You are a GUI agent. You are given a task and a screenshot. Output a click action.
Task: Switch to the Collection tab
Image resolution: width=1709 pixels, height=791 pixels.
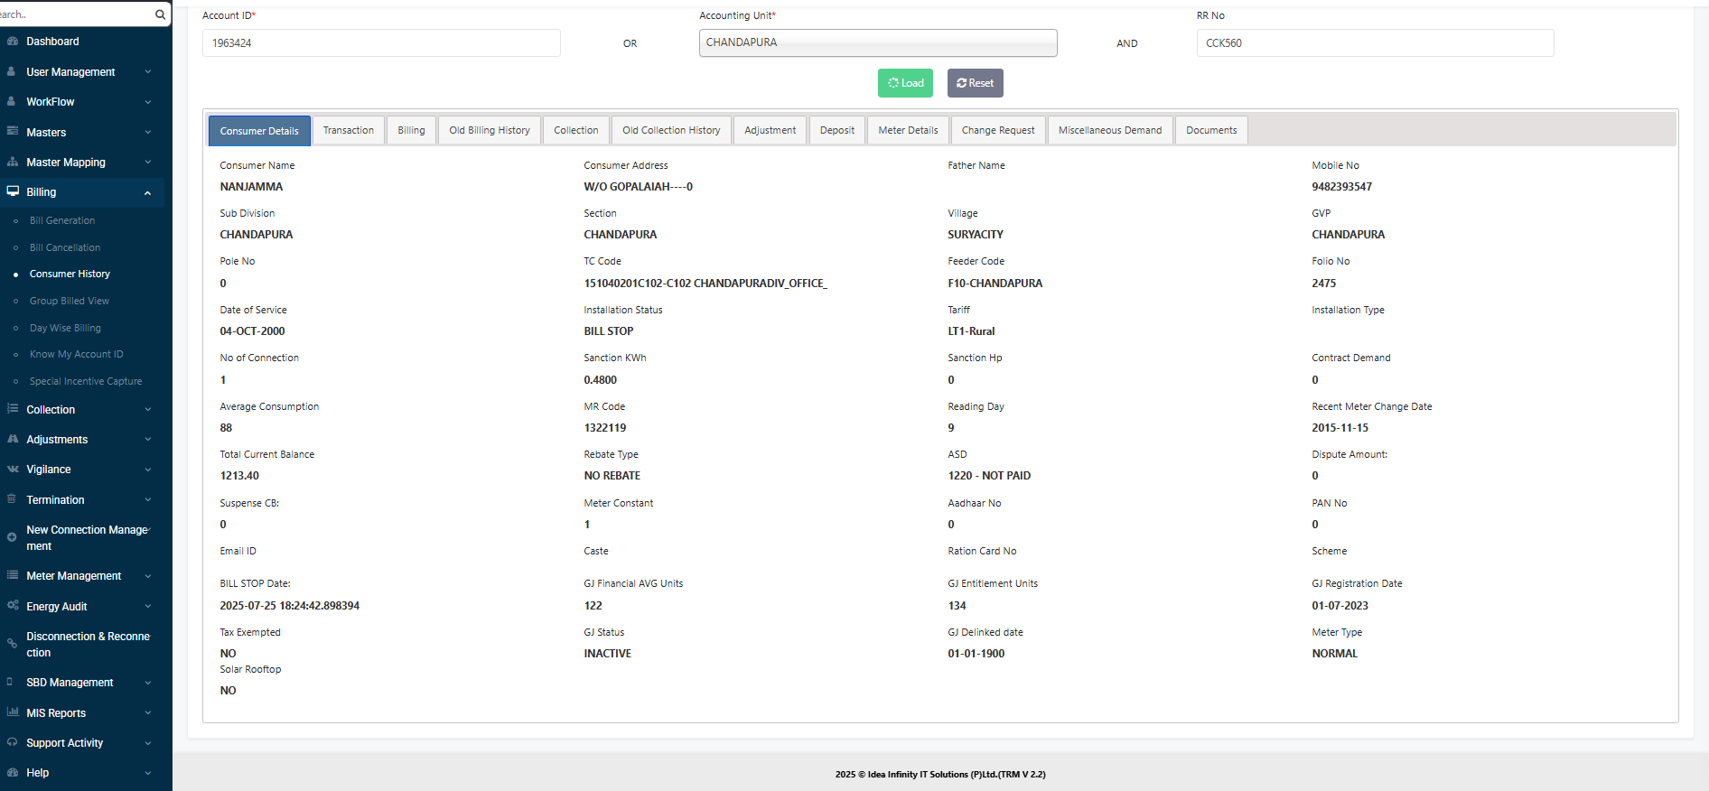pyautogui.click(x=576, y=130)
